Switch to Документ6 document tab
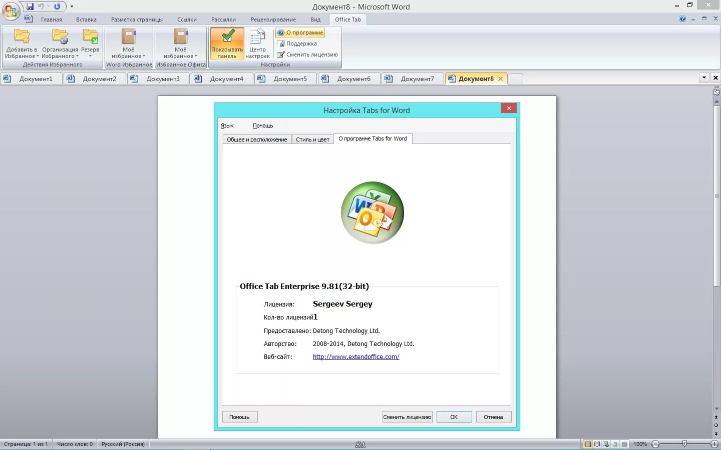 click(349, 78)
